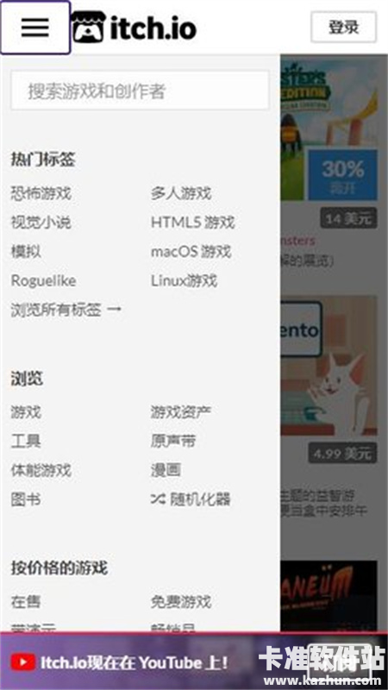This screenshot has height=690, width=388.
Task: Open 漫画 category
Action: (166, 470)
